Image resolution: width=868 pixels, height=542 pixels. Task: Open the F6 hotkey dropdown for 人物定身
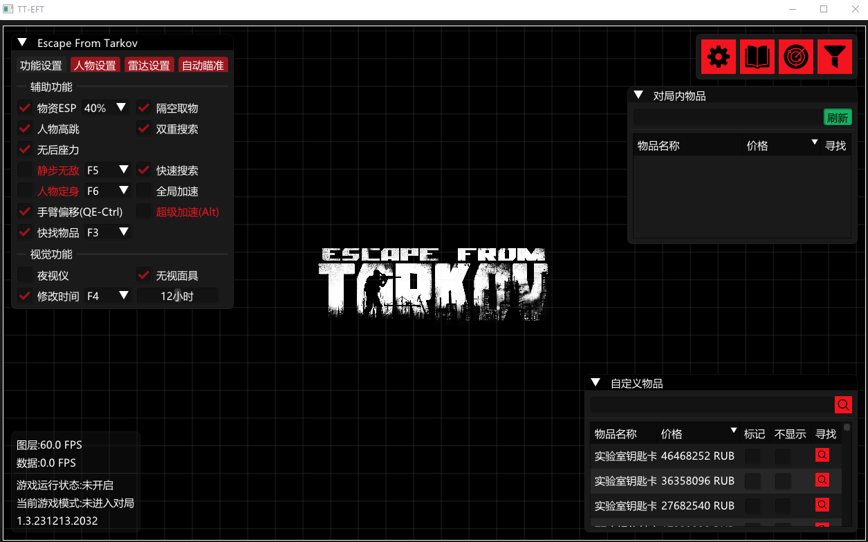click(x=107, y=191)
